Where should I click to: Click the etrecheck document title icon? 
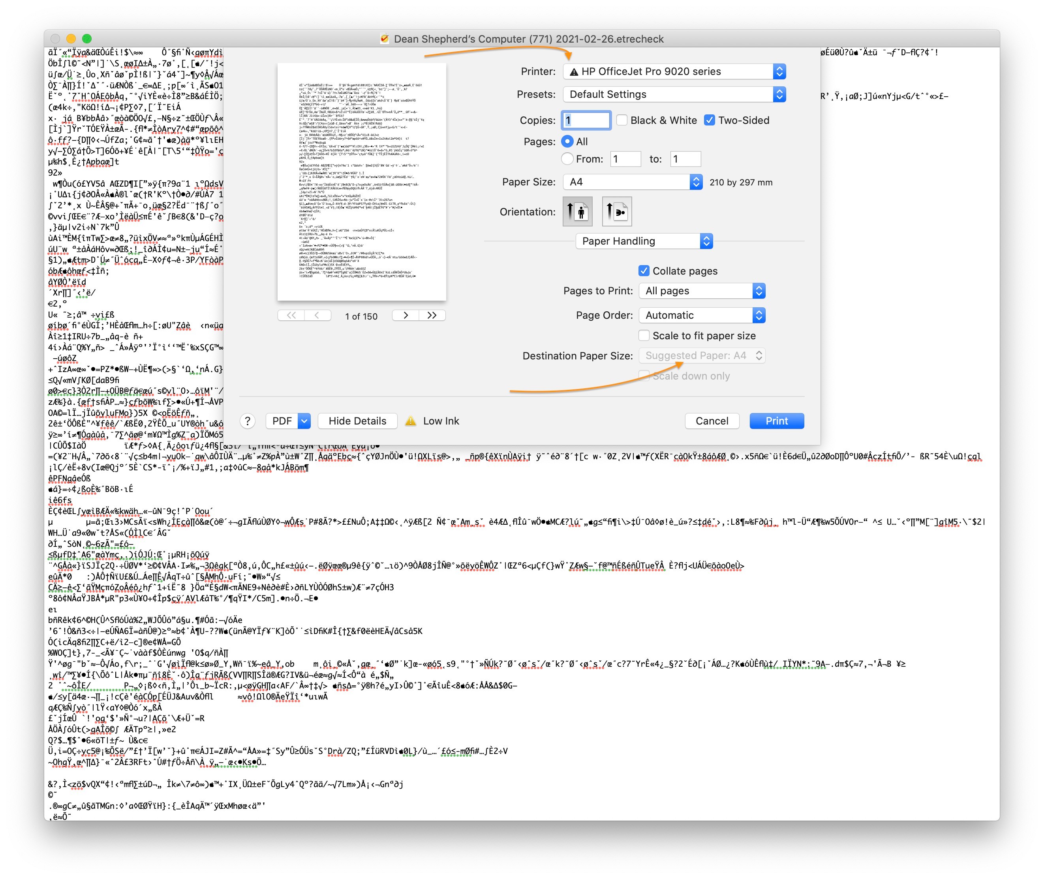[x=384, y=39]
